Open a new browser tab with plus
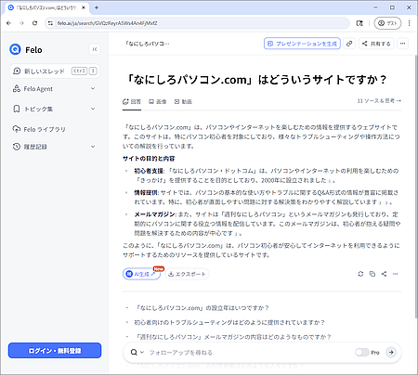The image size is (418, 375). pyautogui.click(x=97, y=7)
